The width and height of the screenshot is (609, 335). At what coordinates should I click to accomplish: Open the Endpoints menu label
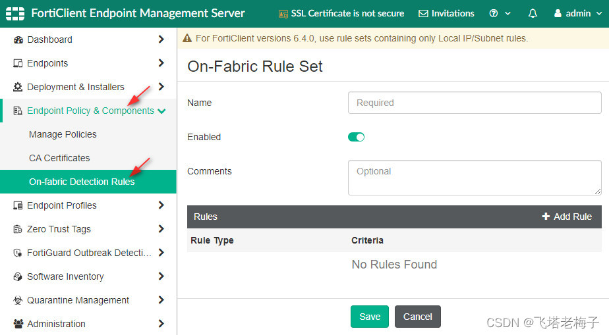[47, 63]
